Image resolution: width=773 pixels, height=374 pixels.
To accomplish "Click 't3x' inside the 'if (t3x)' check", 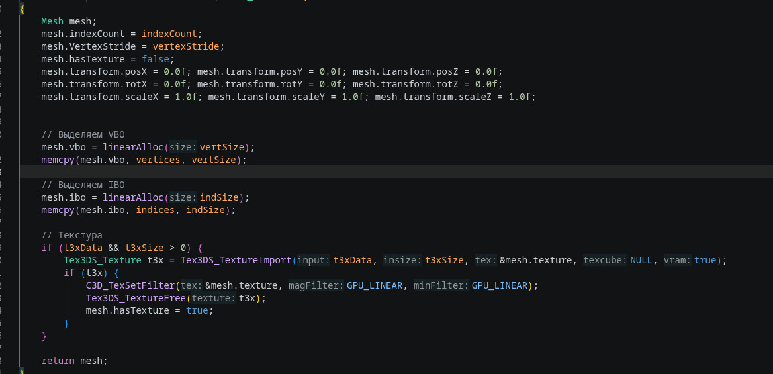I will click(x=94, y=272).
